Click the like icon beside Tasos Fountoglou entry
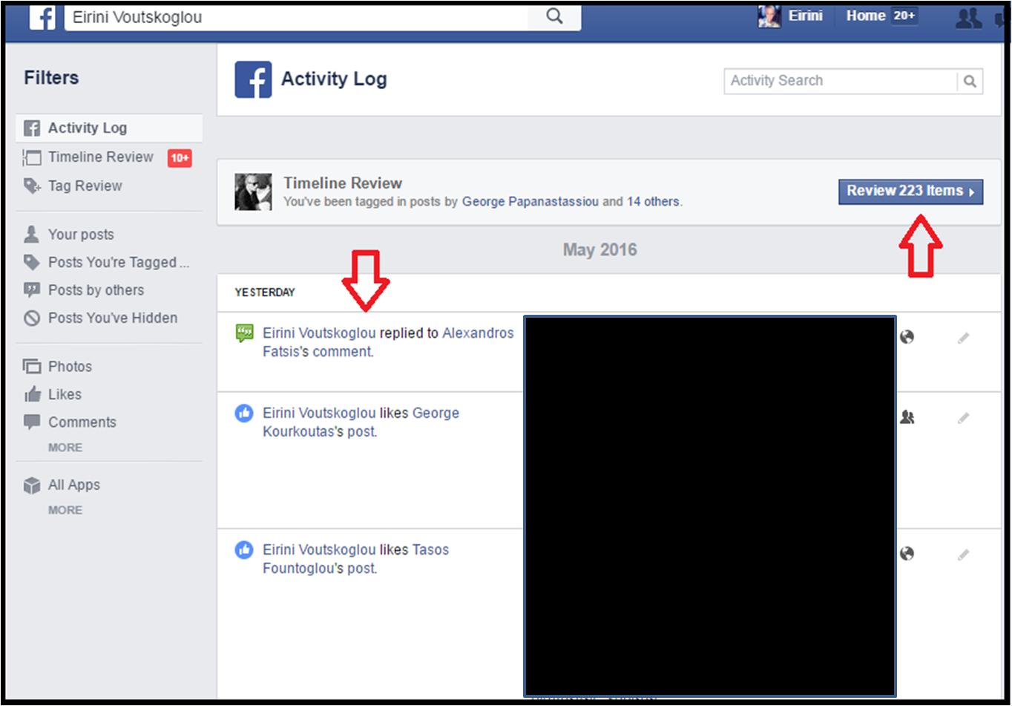Viewport: 1012px width, 706px height. tap(244, 550)
